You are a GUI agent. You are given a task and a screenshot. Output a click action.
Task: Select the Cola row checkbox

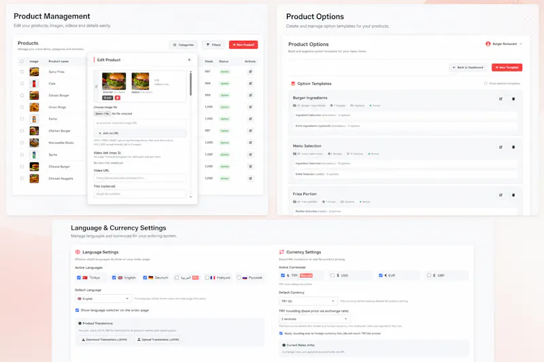click(22, 84)
